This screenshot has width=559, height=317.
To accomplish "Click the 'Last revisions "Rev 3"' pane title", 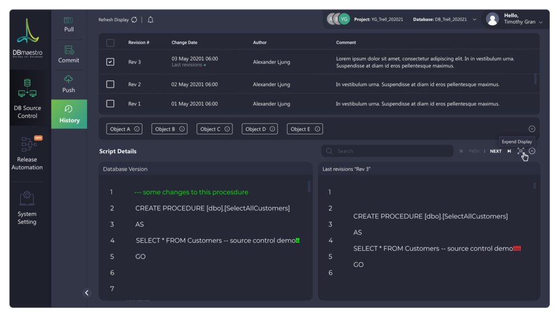I will click(346, 169).
